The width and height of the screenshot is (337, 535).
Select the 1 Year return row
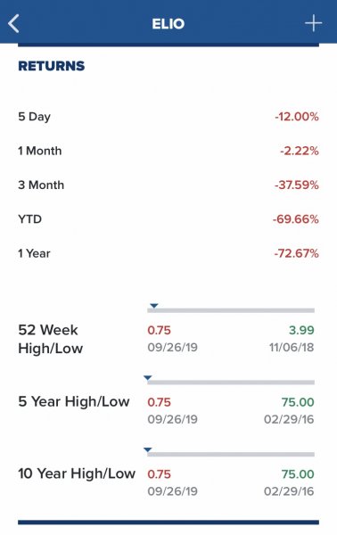168,253
